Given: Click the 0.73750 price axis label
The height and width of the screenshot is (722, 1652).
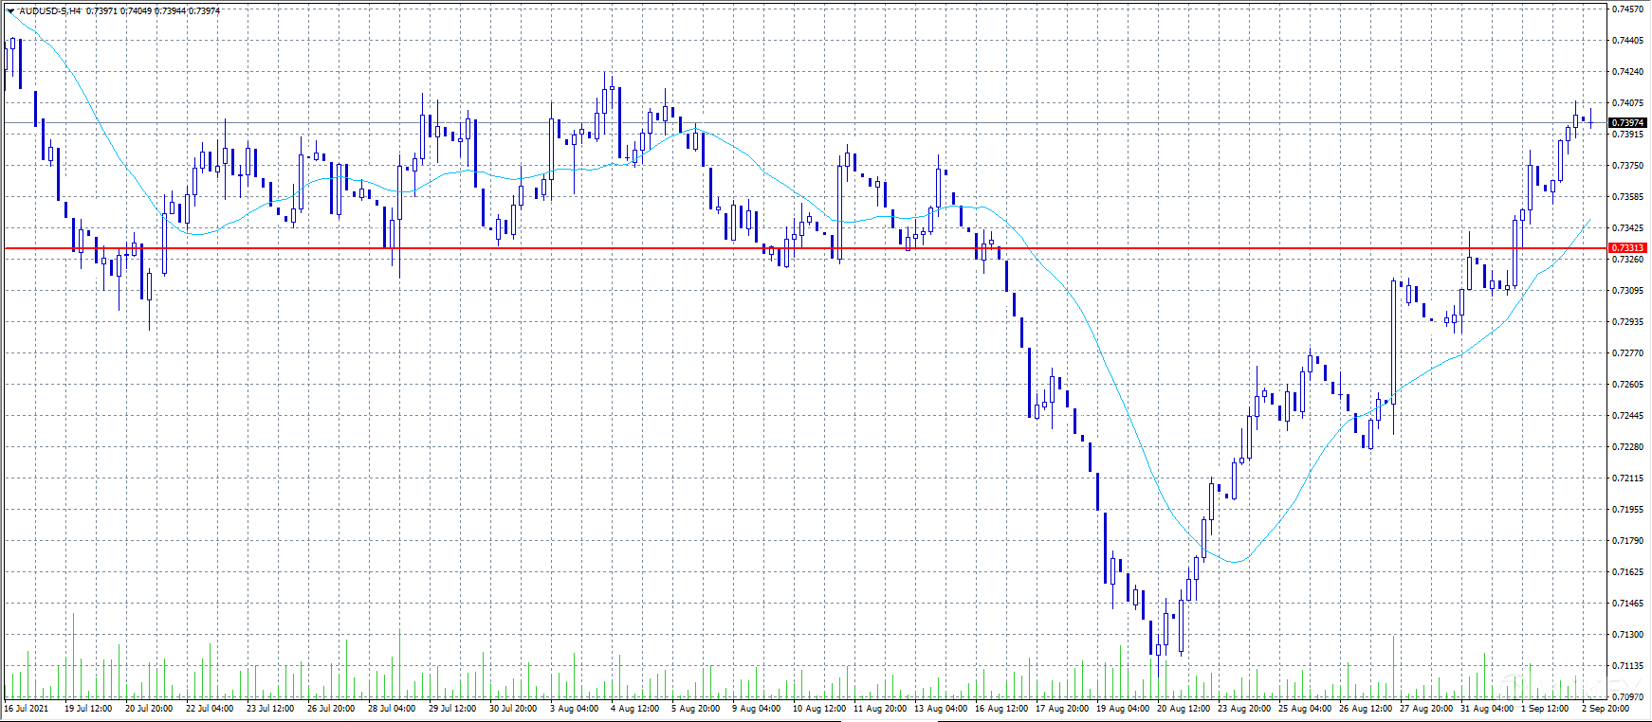Looking at the screenshot, I should 1627,166.
